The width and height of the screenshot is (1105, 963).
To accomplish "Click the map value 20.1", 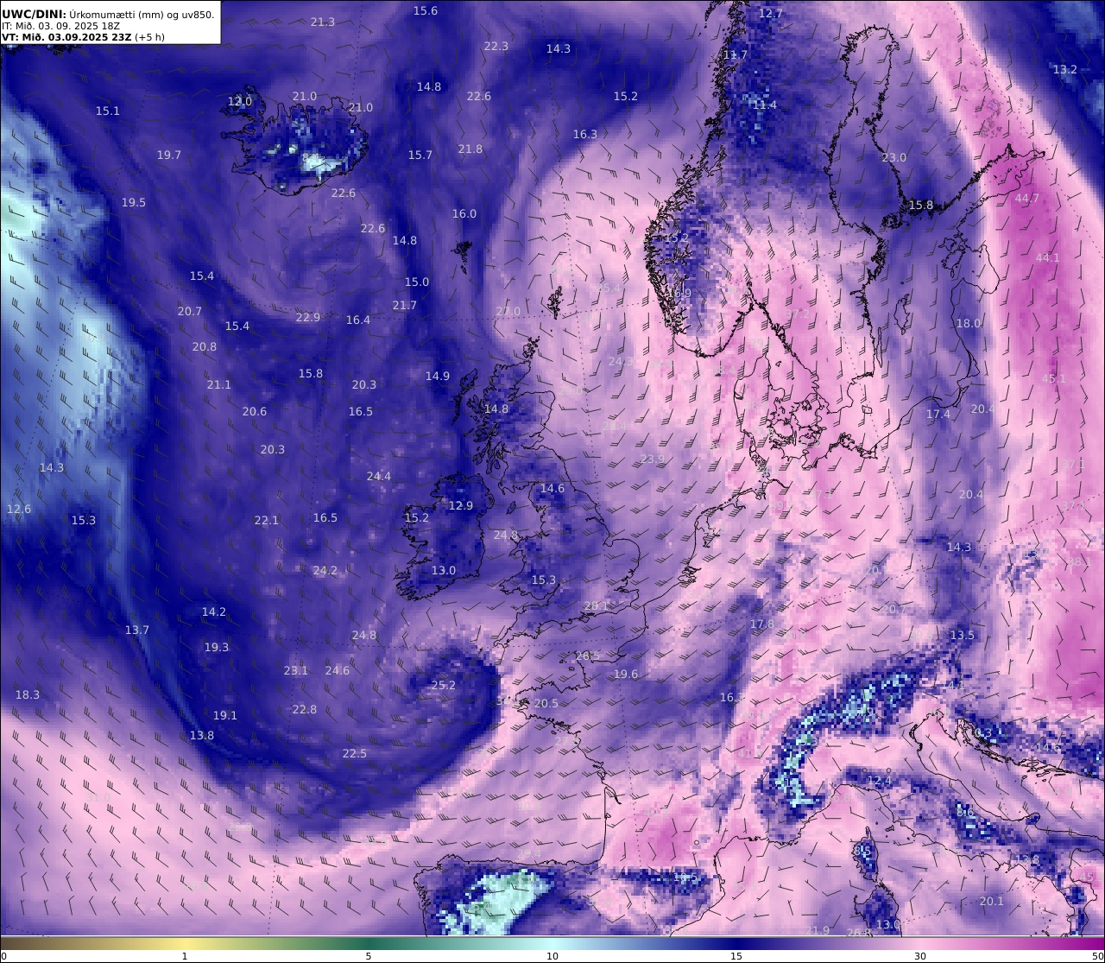I will [992, 901].
